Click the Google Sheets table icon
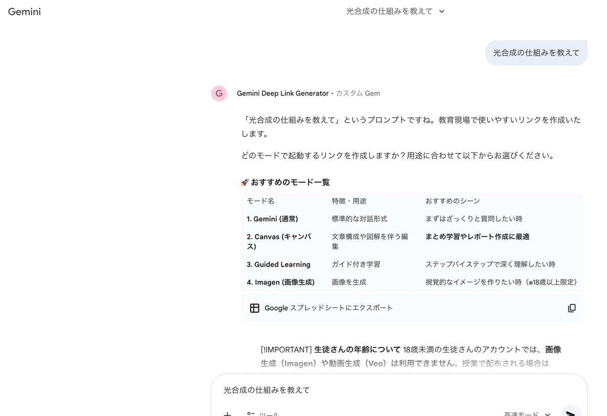Viewport: 607px width, 416px height. click(x=254, y=308)
